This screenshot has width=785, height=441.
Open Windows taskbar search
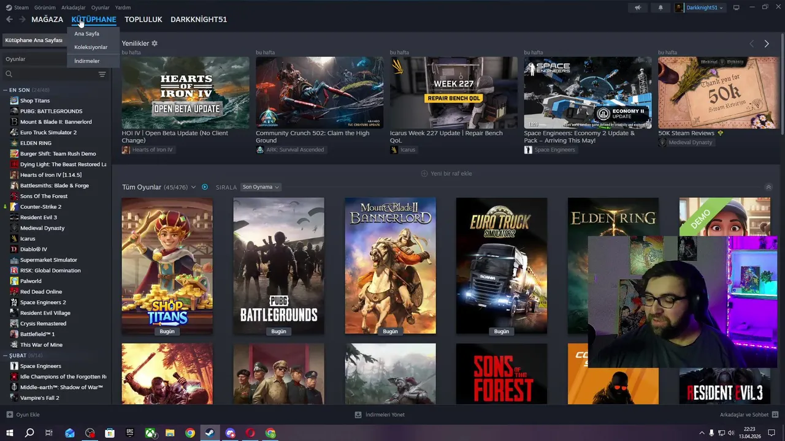(x=29, y=433)
